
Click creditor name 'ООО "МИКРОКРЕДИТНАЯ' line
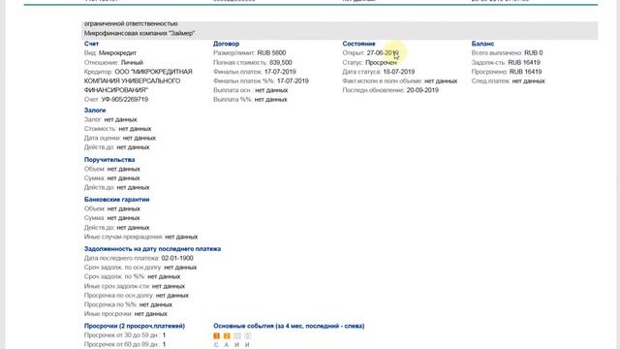(153, 72)
